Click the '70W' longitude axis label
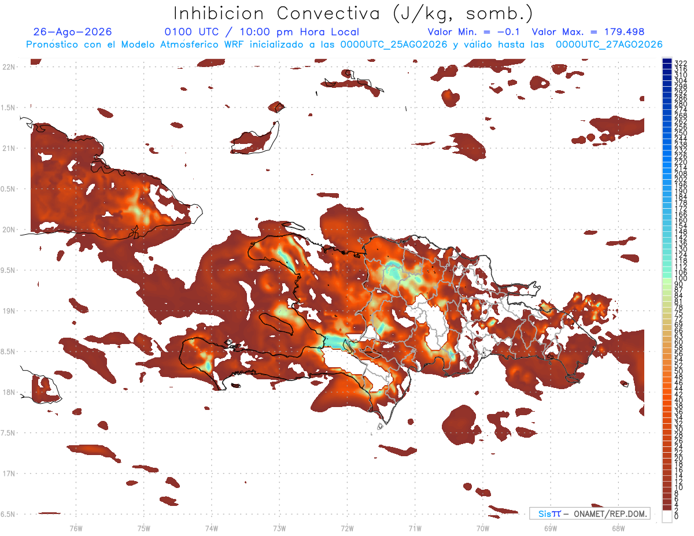This screenshot has height=536, width=694. 482,528
